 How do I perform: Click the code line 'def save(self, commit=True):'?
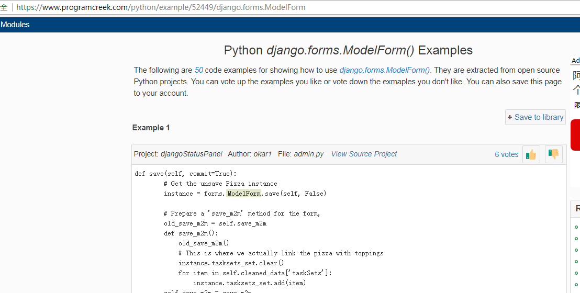tap(186, 174)
